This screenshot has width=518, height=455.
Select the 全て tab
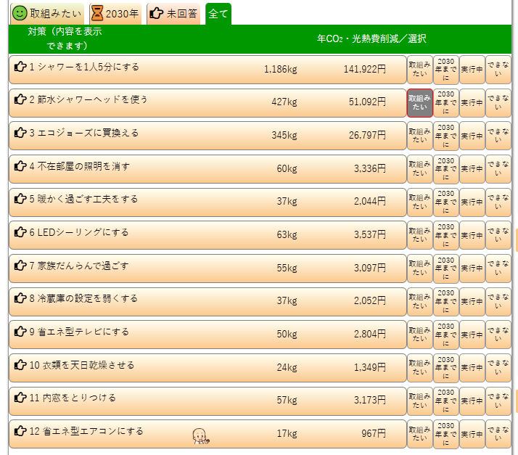[218, 13]
